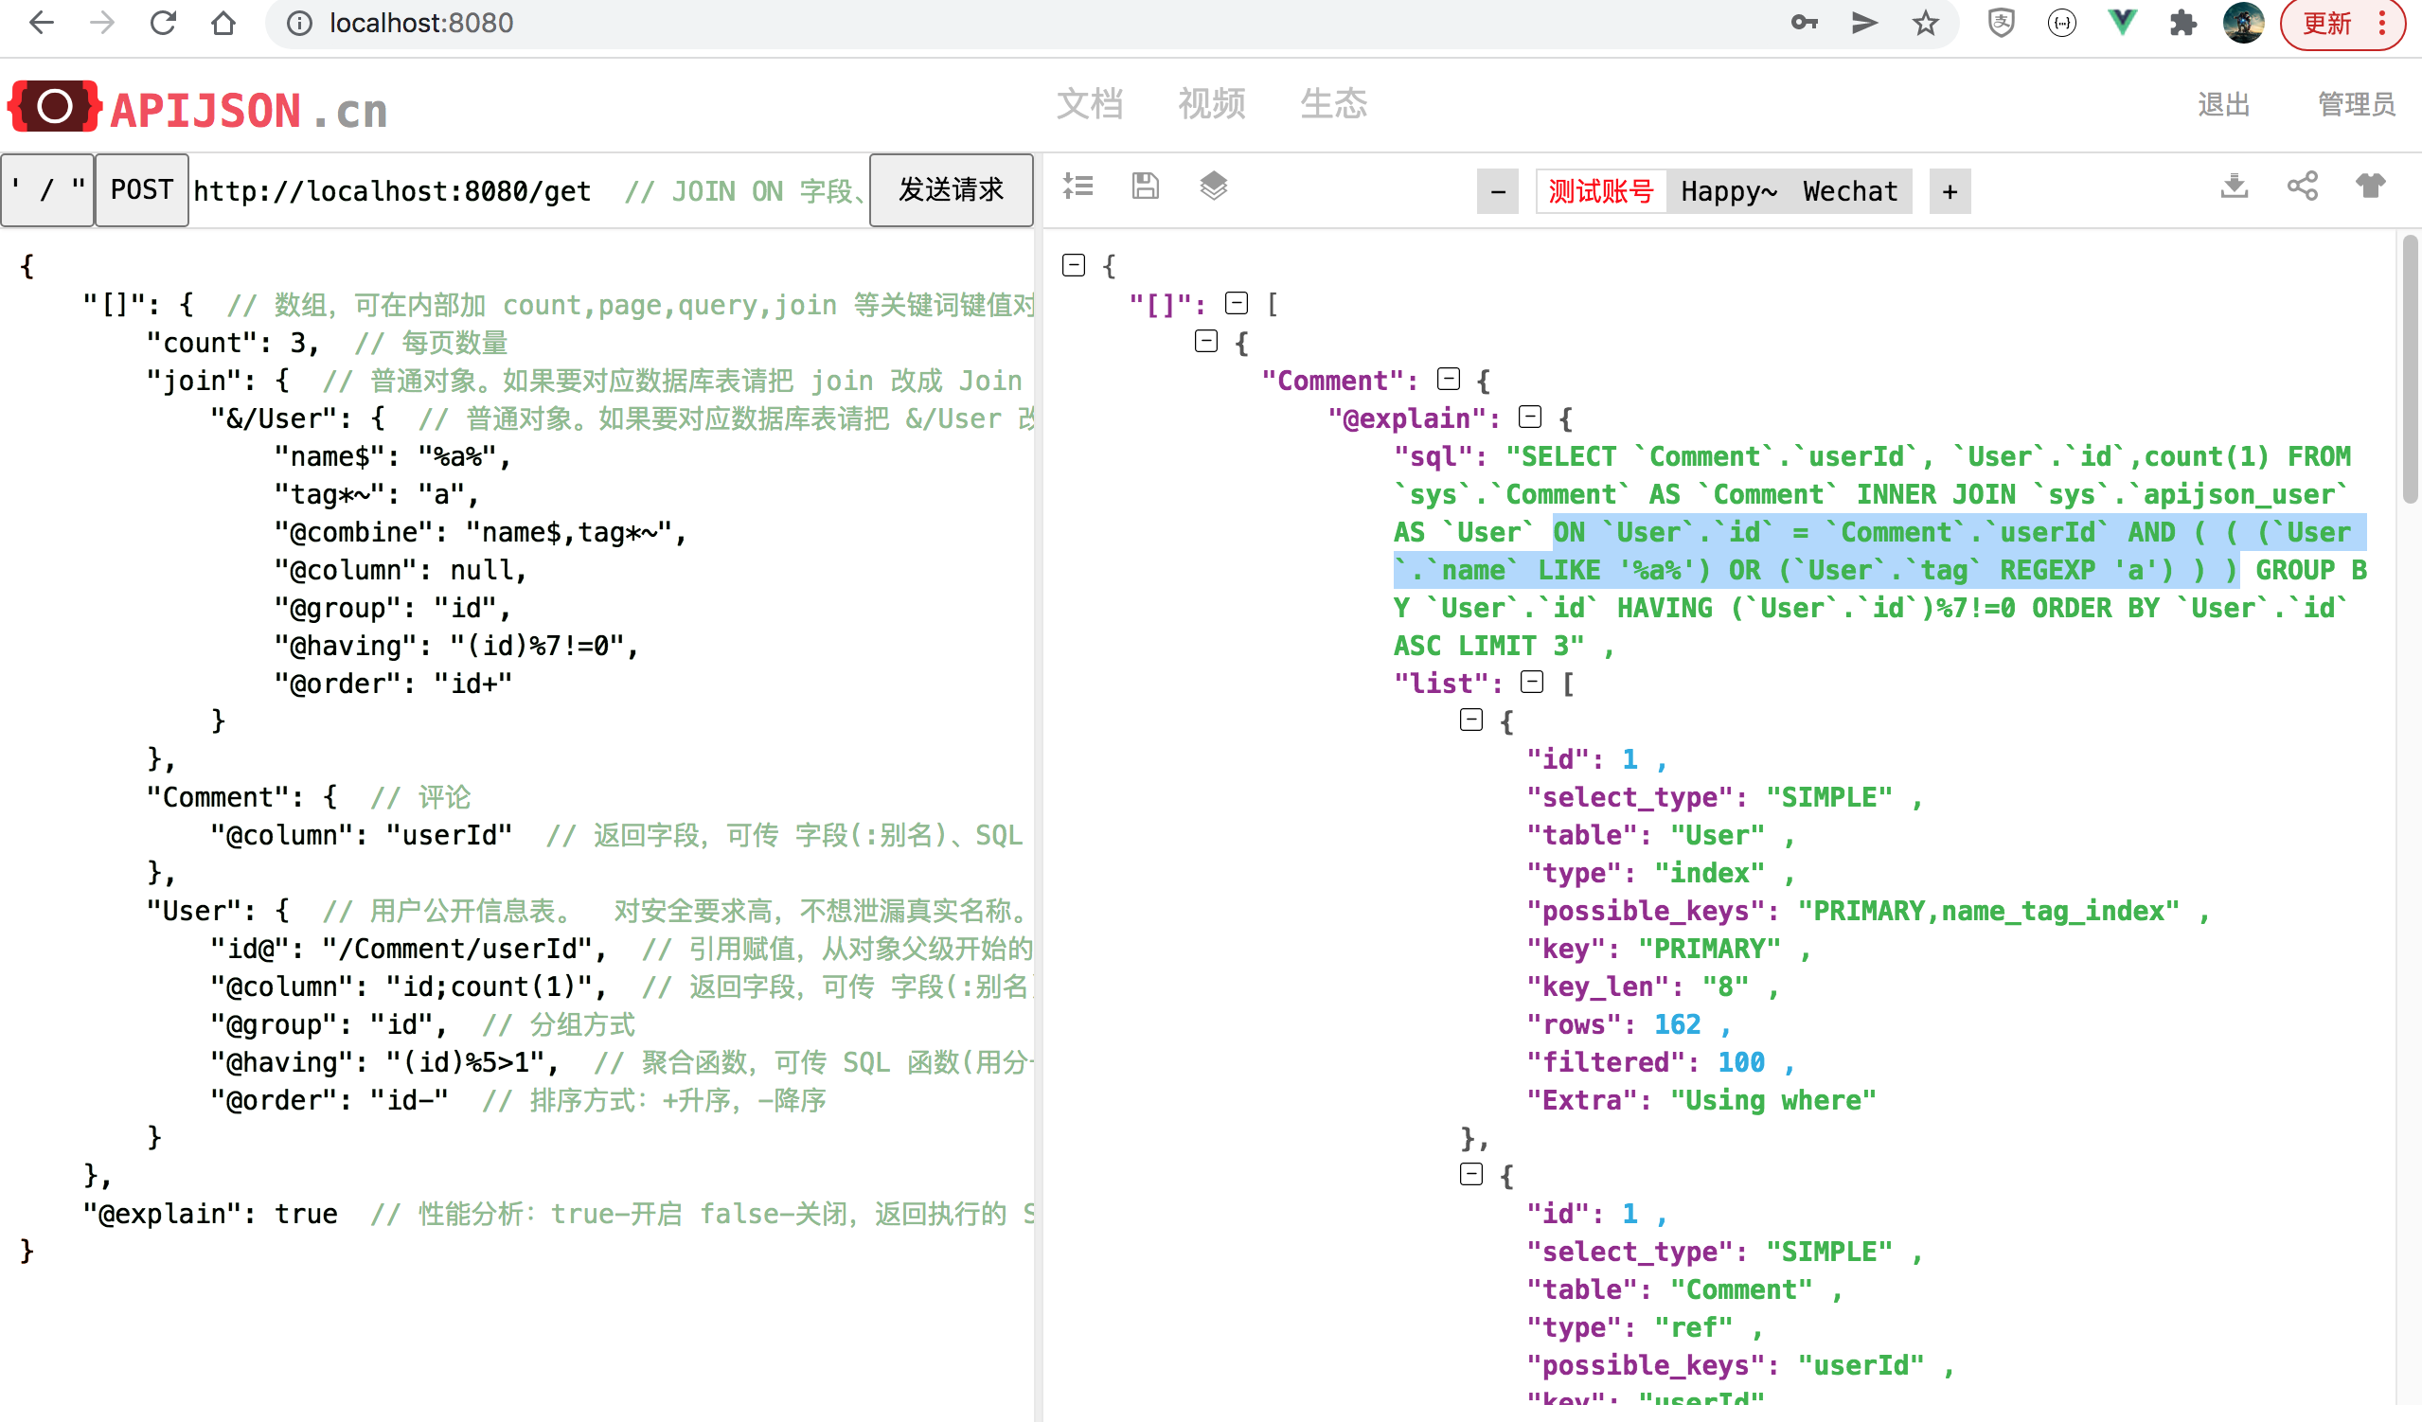This screenshot has width=2422, height=1422.
Task: Switch to the Happy~ account tab
Action: [1728, 191]
